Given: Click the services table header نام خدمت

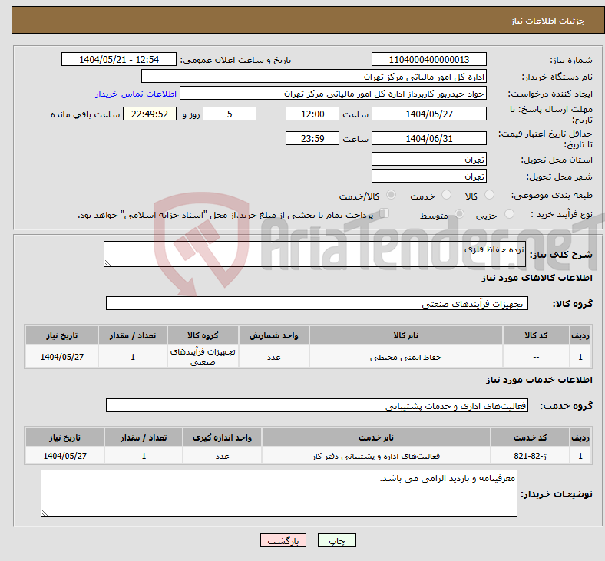Looking at the screenshot, I should pyautogui.click(x=375, y=437).
